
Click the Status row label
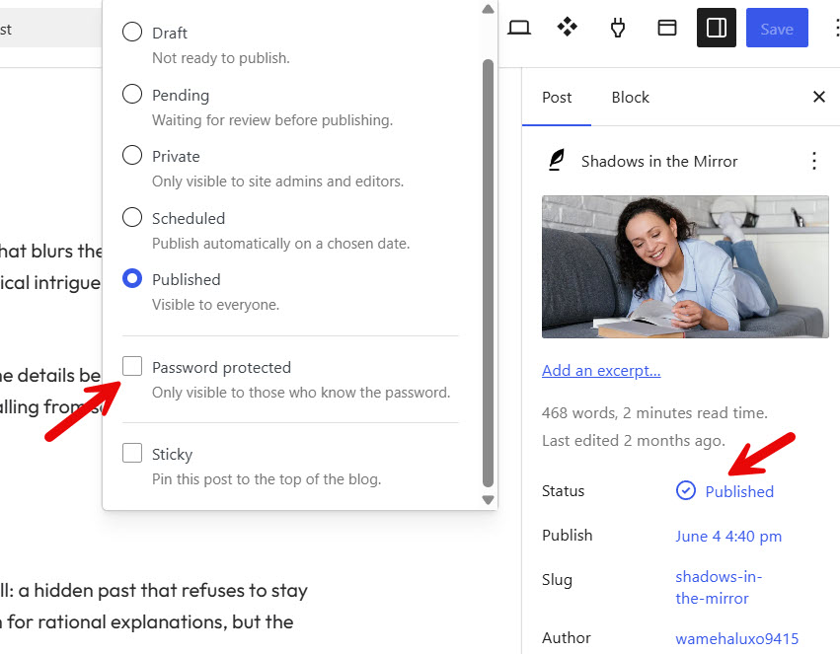pos(563,491)
